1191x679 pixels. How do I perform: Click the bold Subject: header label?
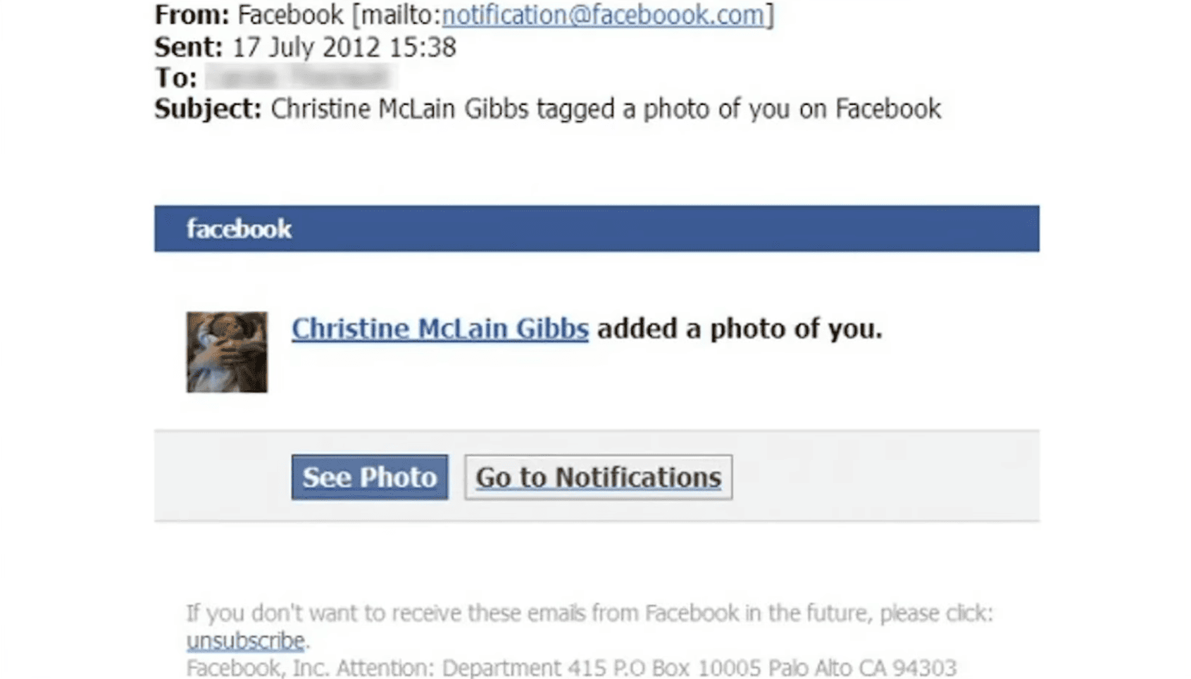[x=208, y=109]
